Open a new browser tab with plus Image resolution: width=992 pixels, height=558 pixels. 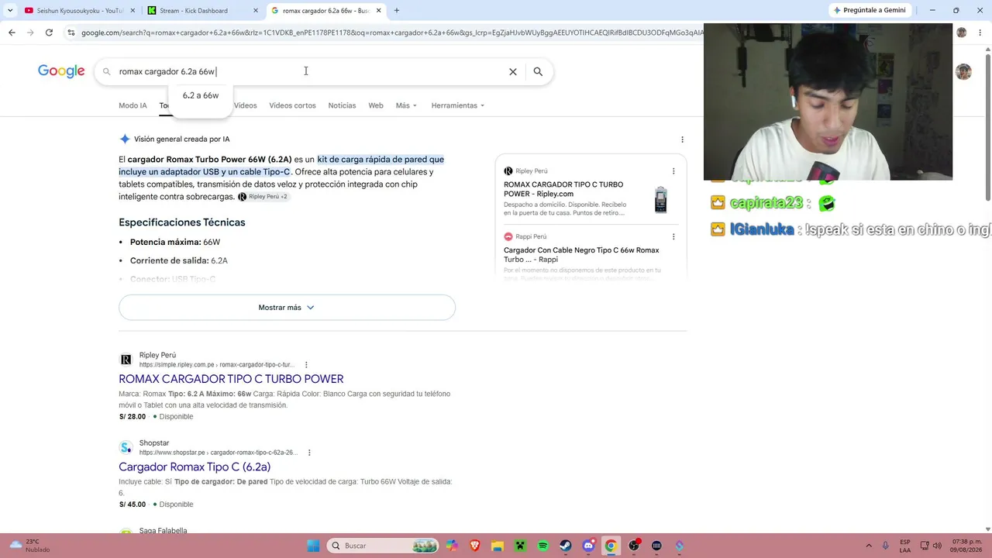pyautogui.click(x=397, y=11)
